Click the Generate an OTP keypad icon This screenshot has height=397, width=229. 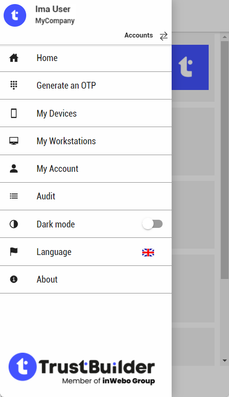tap(14, 85)
